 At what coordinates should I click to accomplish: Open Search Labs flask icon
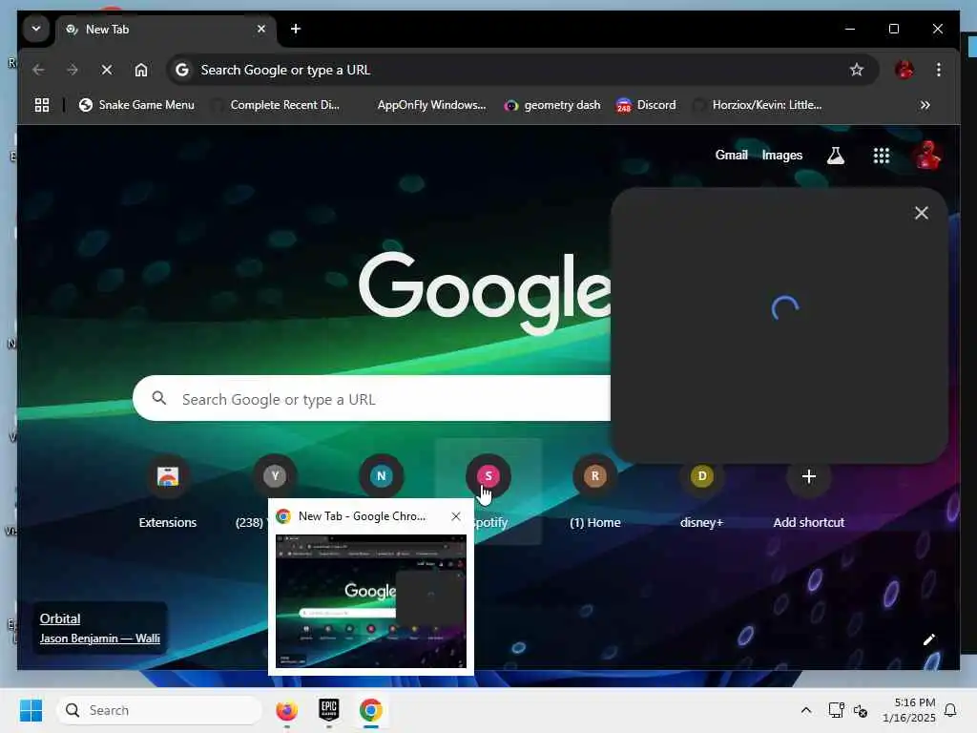pyautogui.click(x=836, y=156)
